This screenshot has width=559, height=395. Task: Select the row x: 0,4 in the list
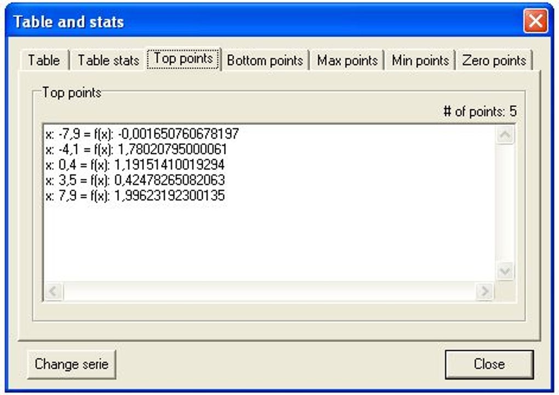[135, 165]
